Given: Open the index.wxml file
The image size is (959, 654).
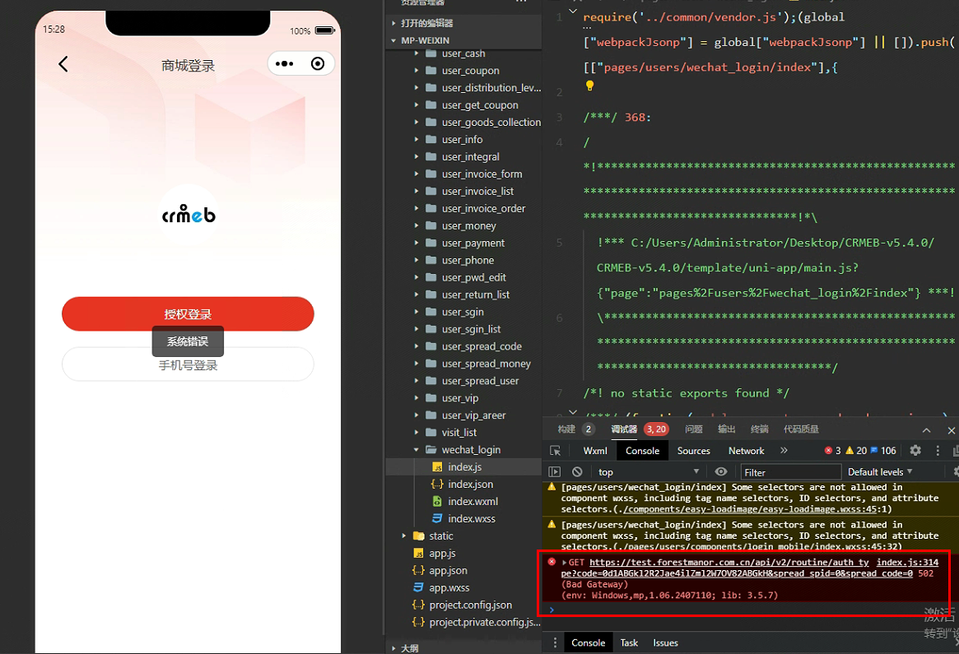Looking at the screenshot, I should tap(473, 501).
